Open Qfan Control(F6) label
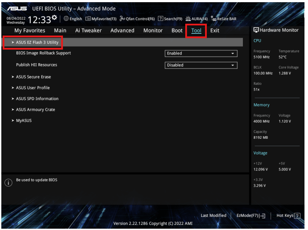This screenshot has width=308, height=230. click(140, 19)
